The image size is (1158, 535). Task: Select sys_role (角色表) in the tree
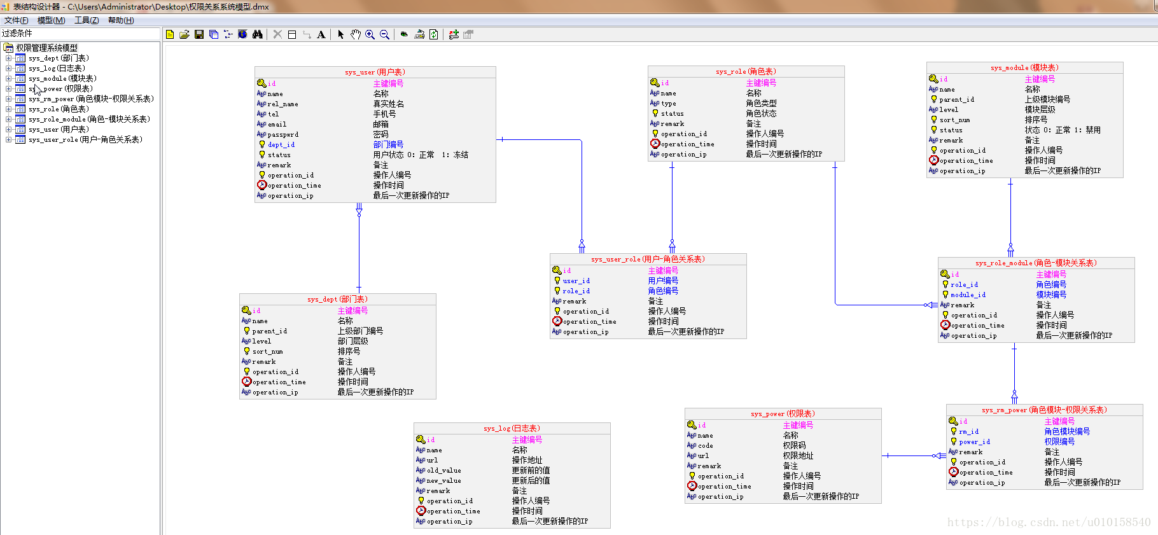59,109
